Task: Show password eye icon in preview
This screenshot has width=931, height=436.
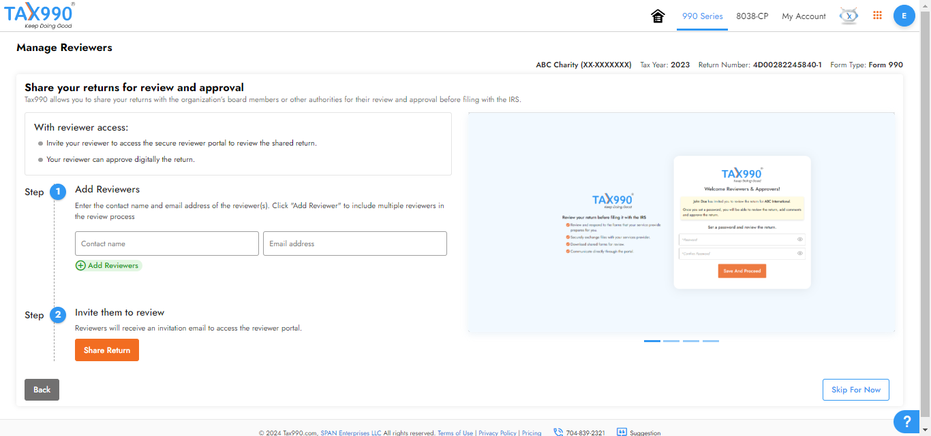Action: 800,239
